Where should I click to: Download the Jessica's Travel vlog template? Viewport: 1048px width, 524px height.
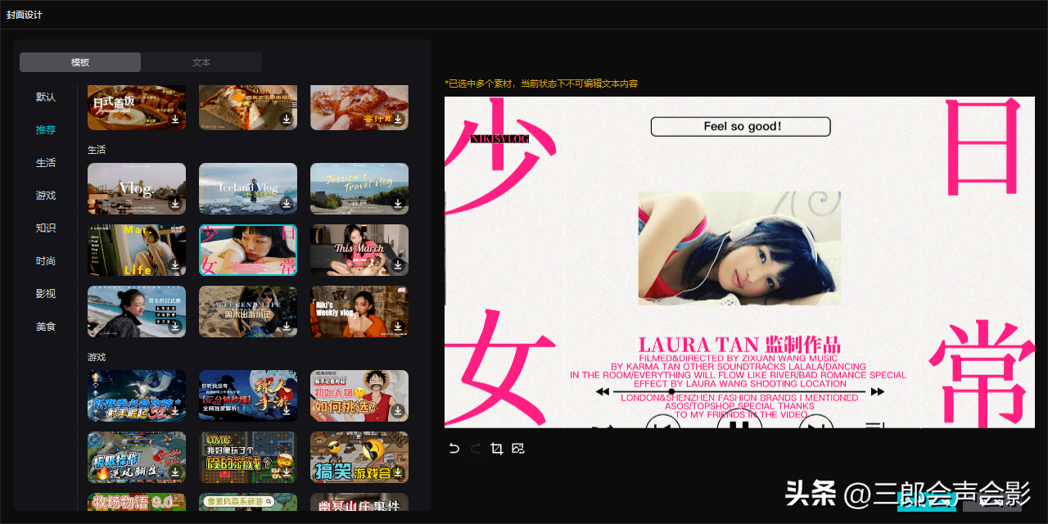tap(398, 204)
